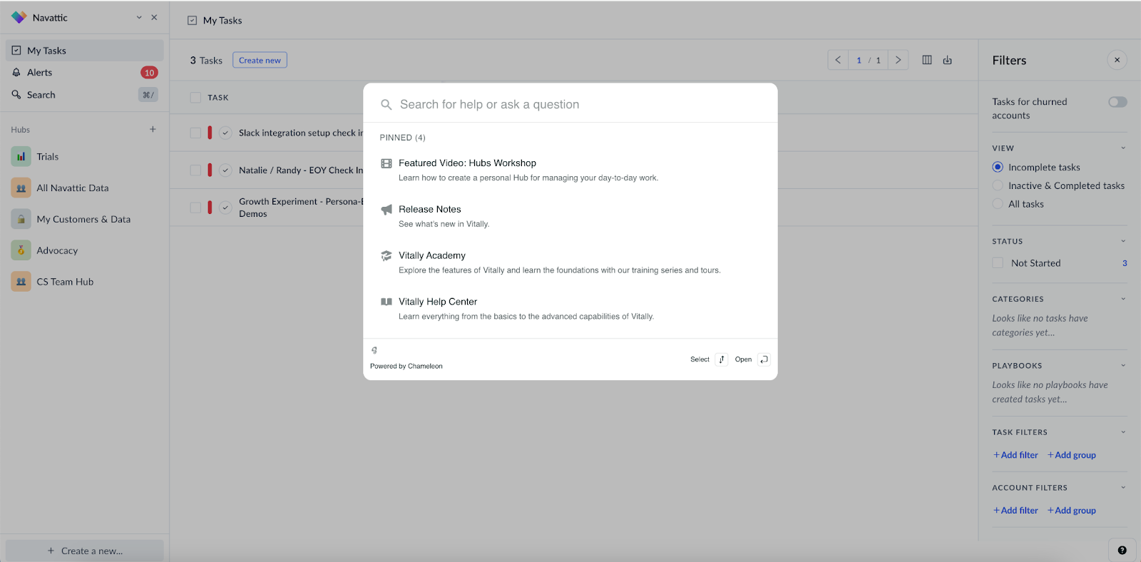Click the Search keyboard shortcut badge
The image size is (1141, 562).
pos(148,95)
